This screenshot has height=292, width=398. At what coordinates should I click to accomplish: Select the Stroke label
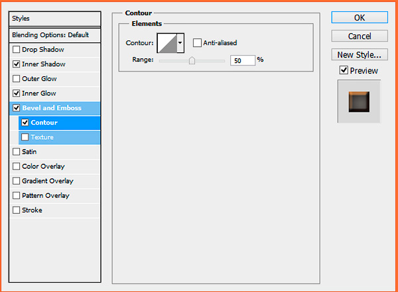tap(32, 210)
